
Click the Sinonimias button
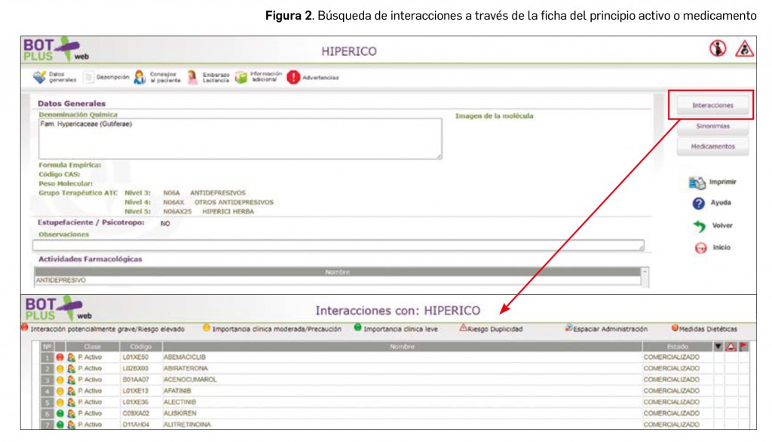pyautogui.click(x=712, y=127)
